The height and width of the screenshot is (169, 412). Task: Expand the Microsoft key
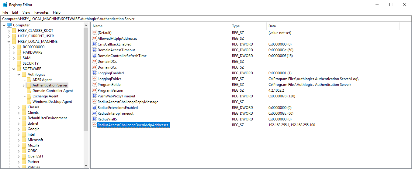[19, 140]
